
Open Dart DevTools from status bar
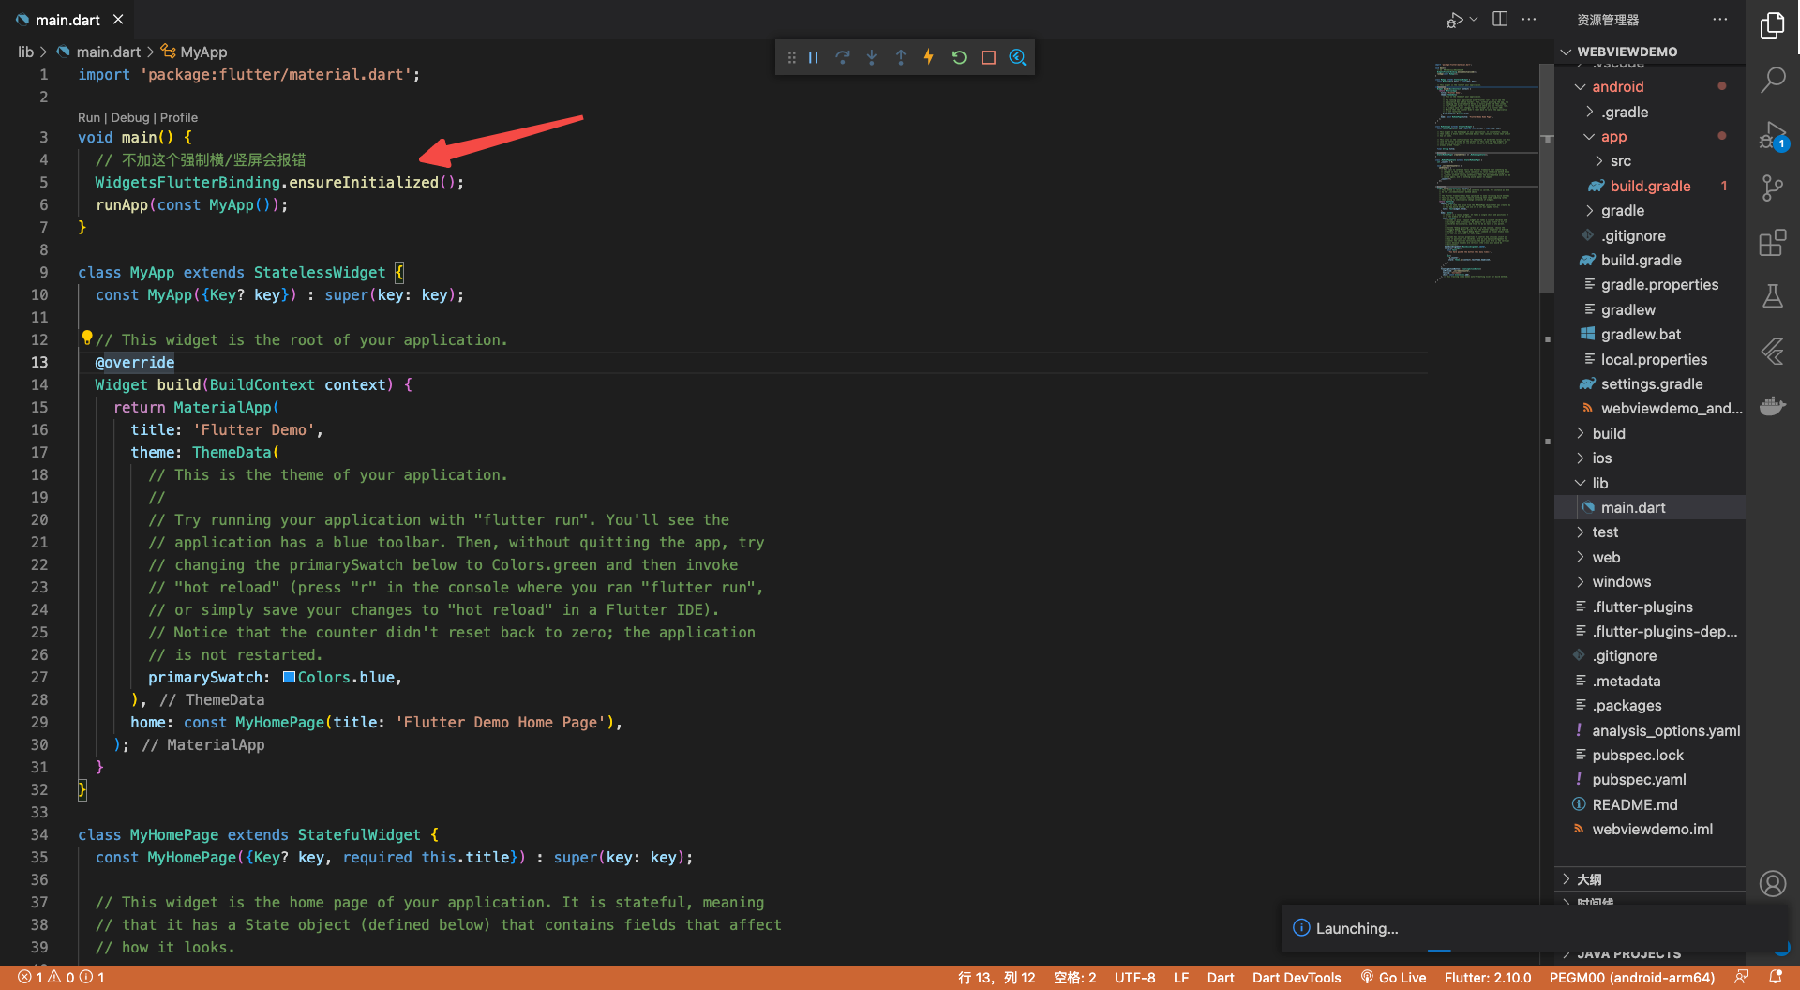[1297, 977]
